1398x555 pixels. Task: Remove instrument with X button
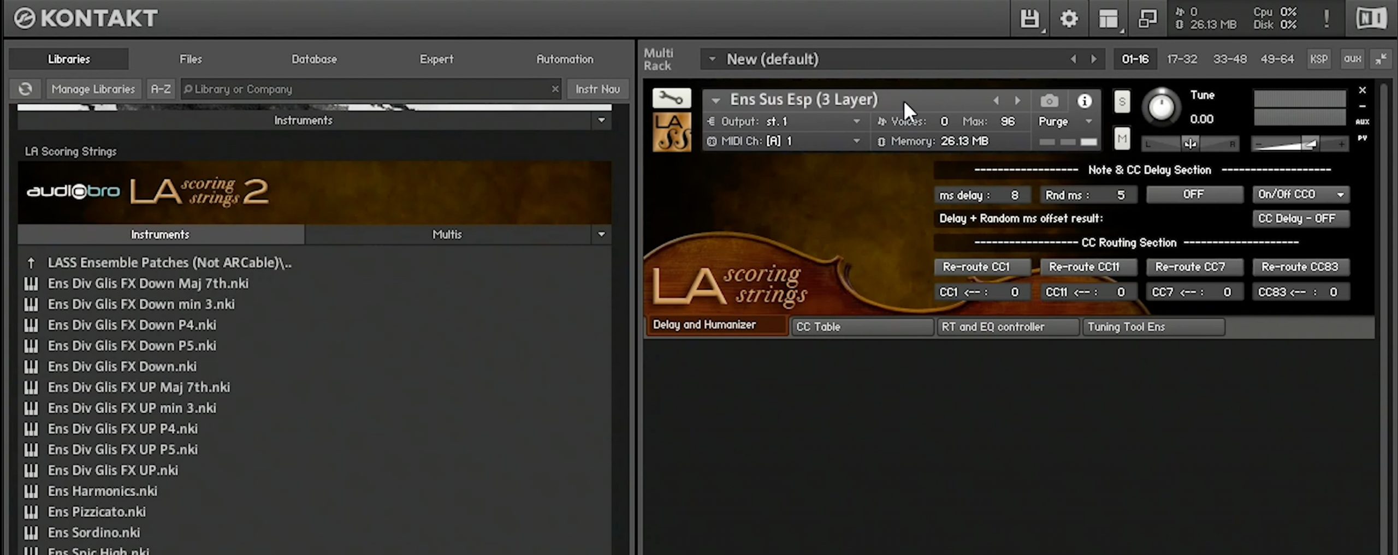pyautogui.click(x=1362, y=90)
